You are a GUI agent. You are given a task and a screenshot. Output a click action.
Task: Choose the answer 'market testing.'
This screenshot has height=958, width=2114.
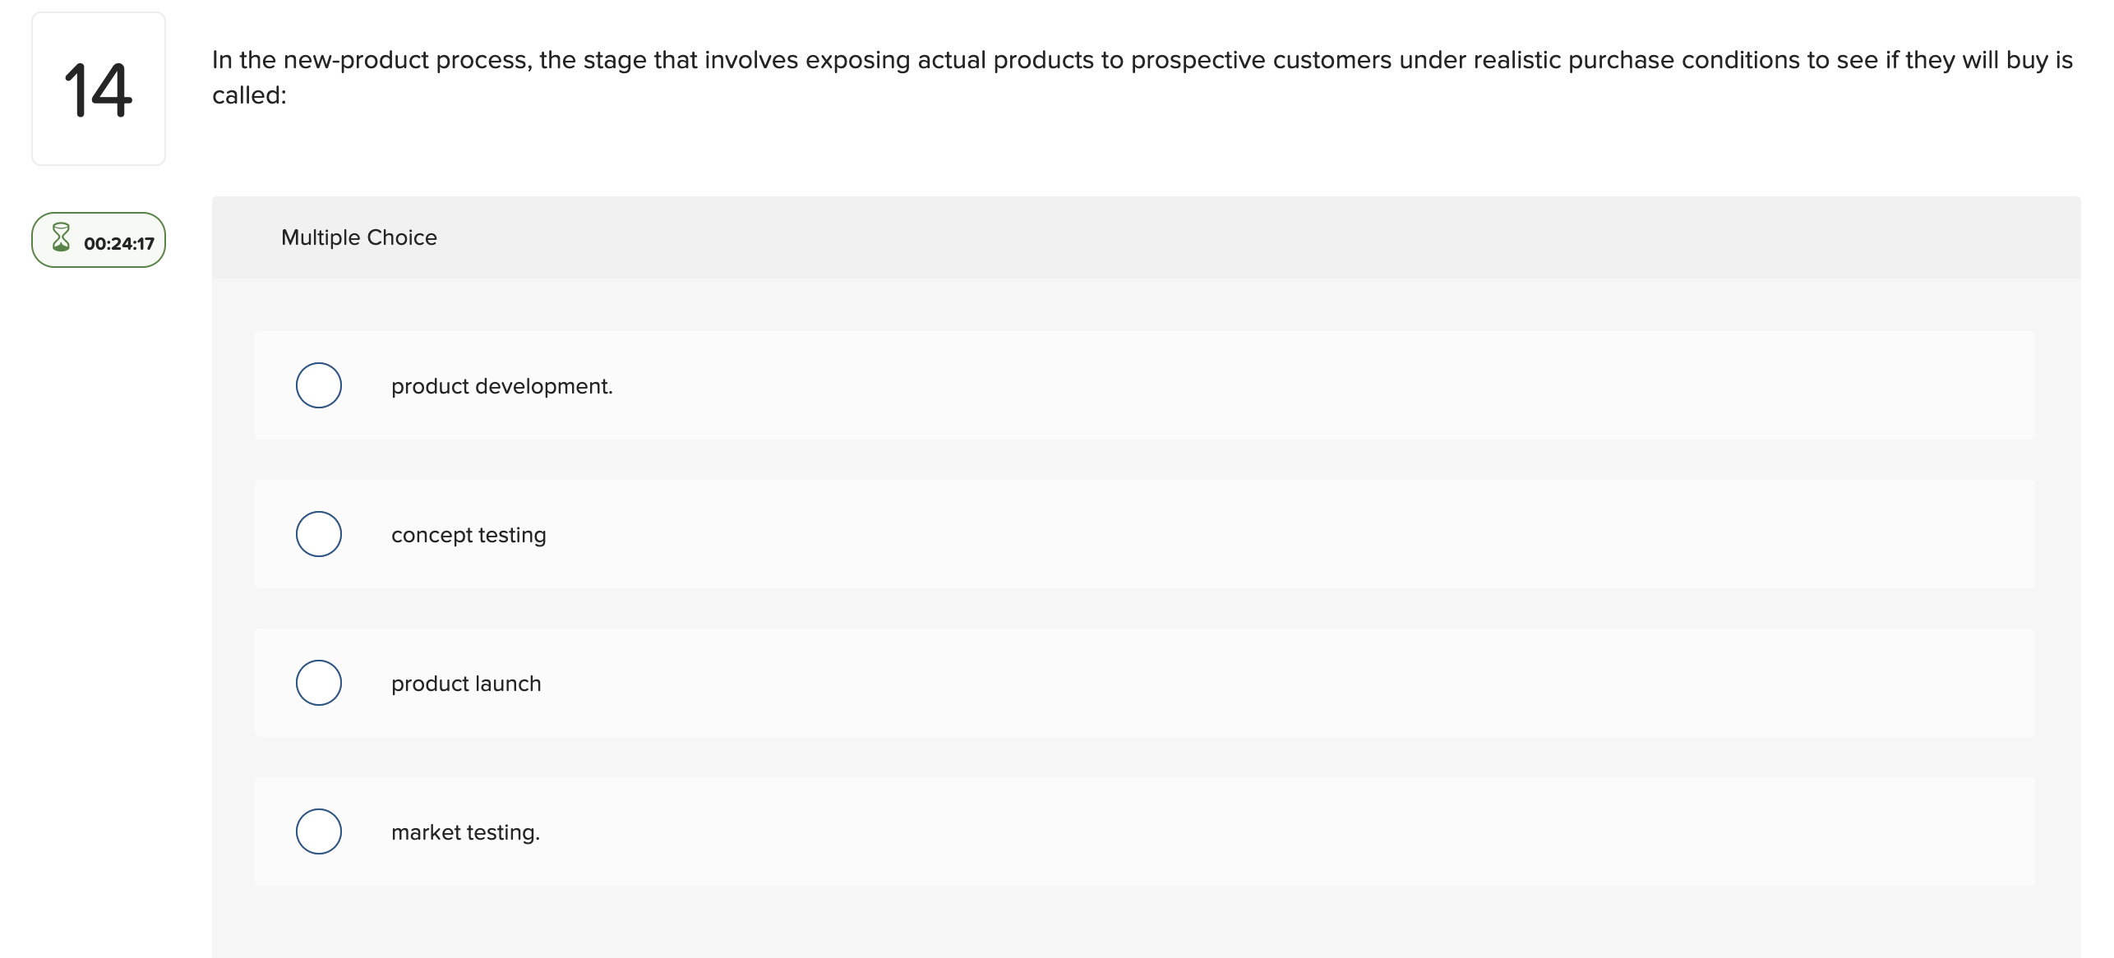(465, 831)
